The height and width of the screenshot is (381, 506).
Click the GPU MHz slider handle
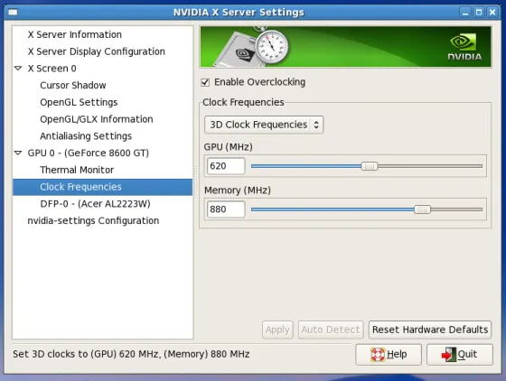(x=370, y=166)
